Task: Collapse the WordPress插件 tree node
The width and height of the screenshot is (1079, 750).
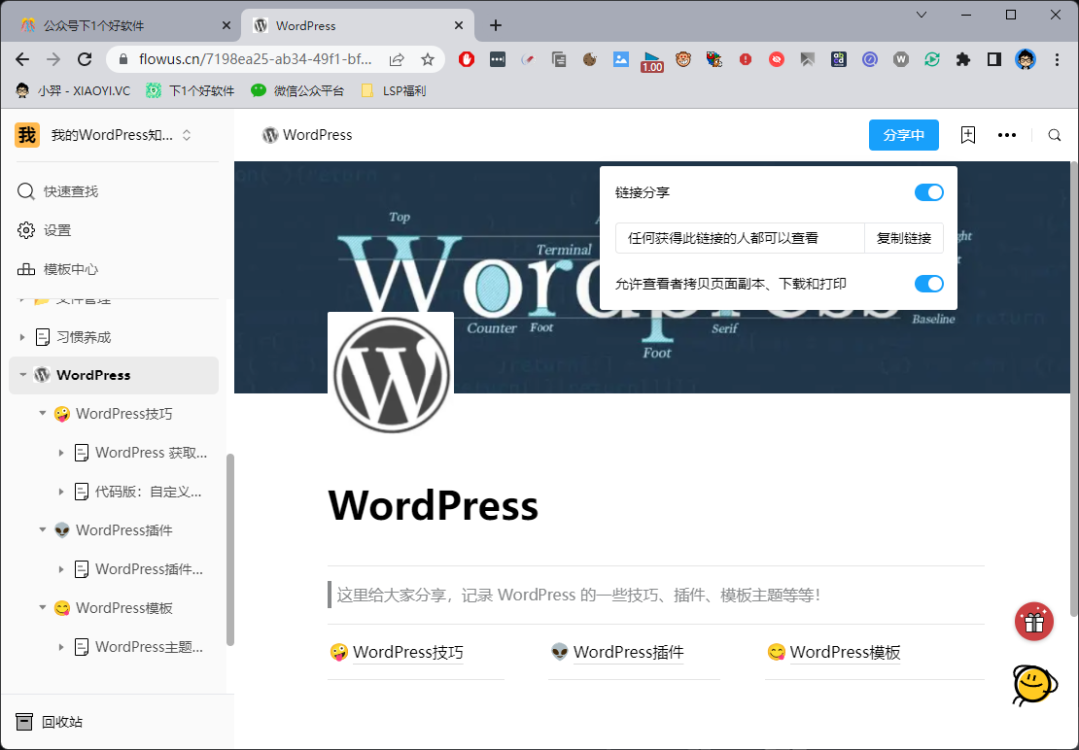Action: (43, 531)
